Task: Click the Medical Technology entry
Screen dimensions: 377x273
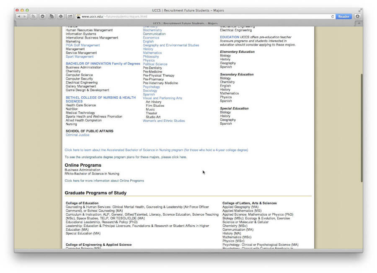Action: pos(80,113)
